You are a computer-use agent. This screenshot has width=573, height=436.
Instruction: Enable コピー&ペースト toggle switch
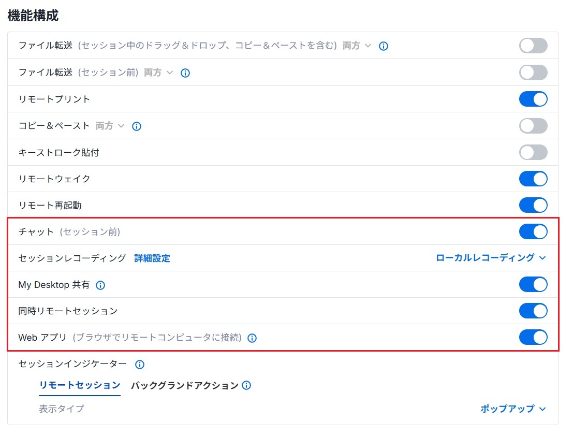pyautogui.click(x=533, y=126)
